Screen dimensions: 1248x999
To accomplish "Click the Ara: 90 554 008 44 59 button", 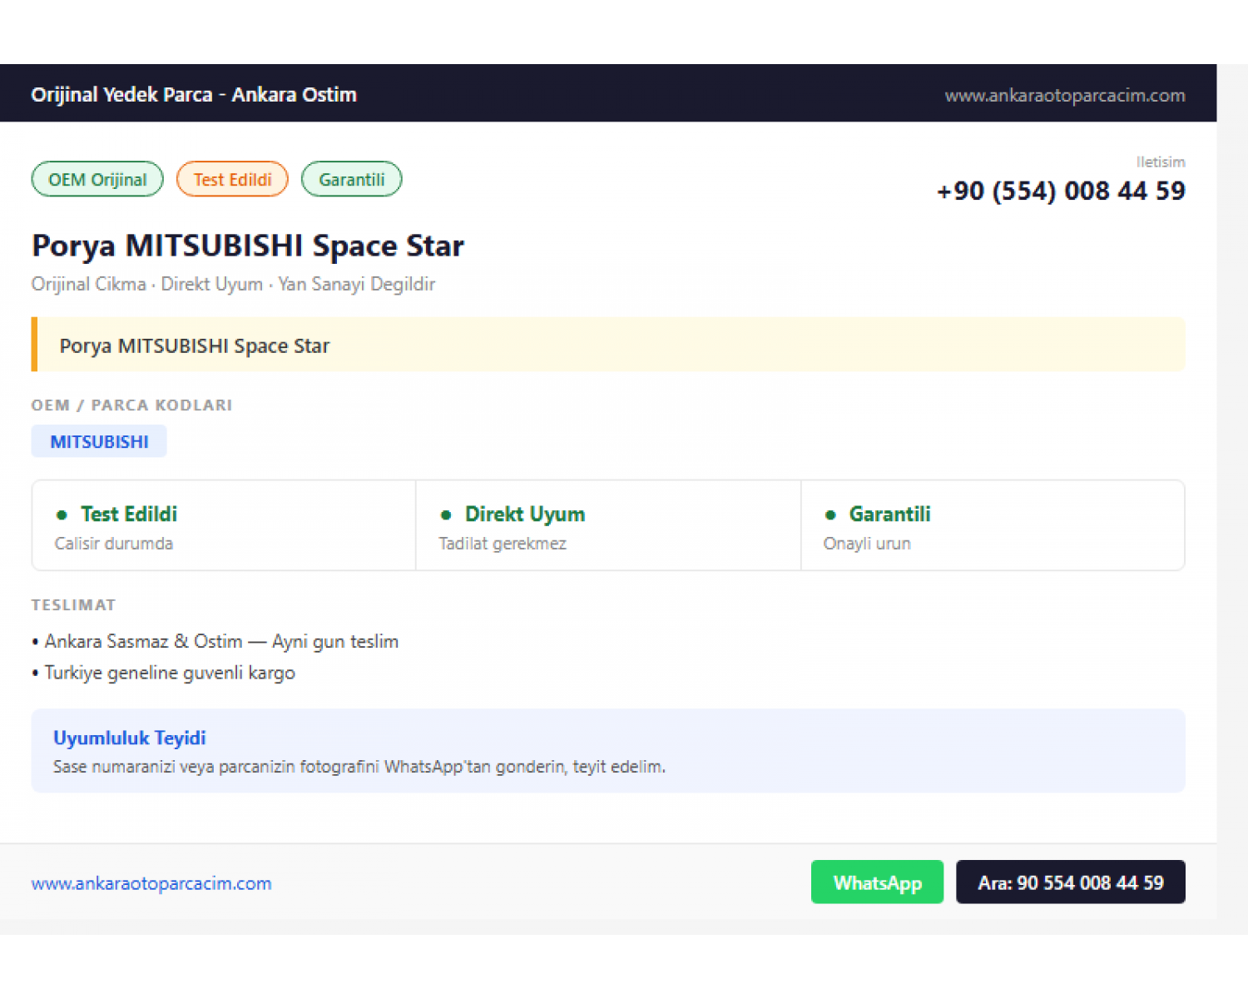I will click(1071, 882).
